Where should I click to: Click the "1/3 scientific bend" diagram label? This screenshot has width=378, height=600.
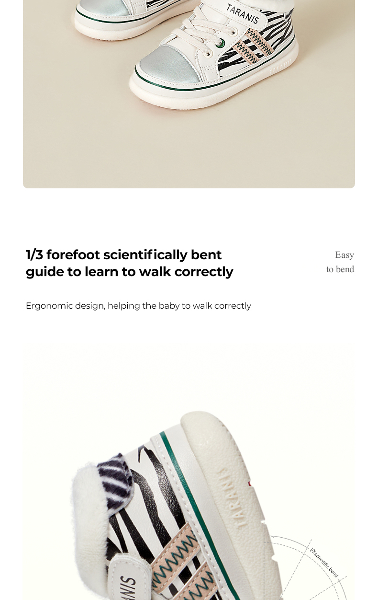pos(324,563)
